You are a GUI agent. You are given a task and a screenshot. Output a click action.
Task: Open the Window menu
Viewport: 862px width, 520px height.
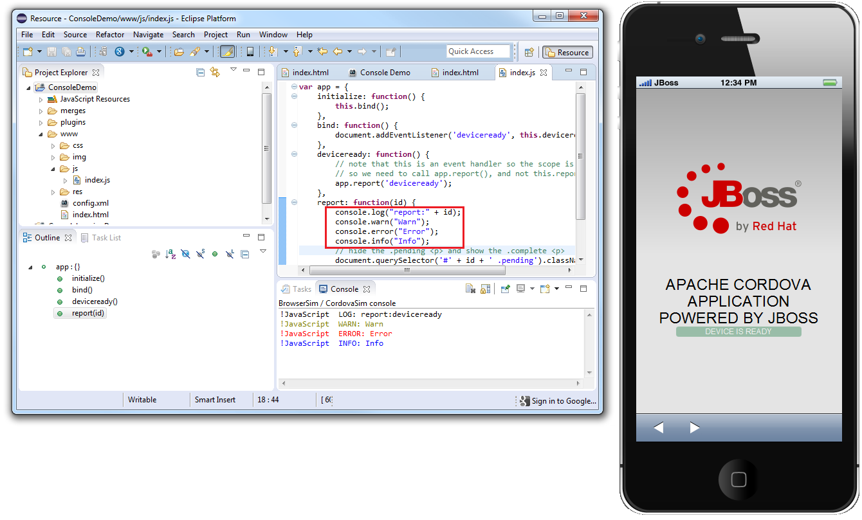tap(273, 35)
